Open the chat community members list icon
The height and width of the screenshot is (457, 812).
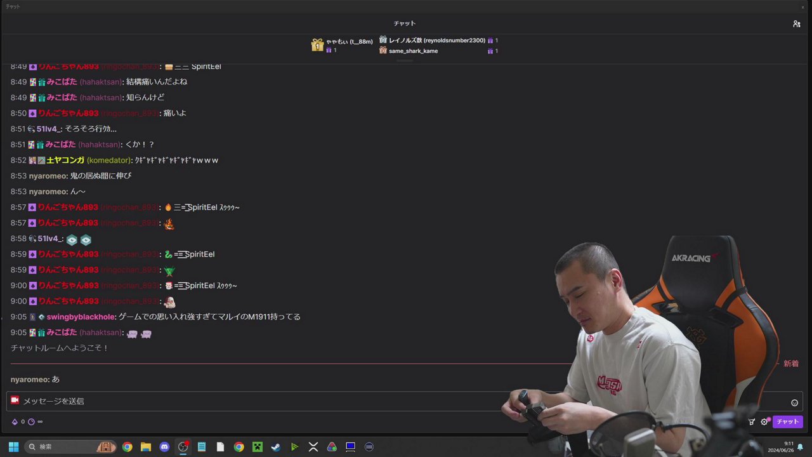(x=796, y=23)
